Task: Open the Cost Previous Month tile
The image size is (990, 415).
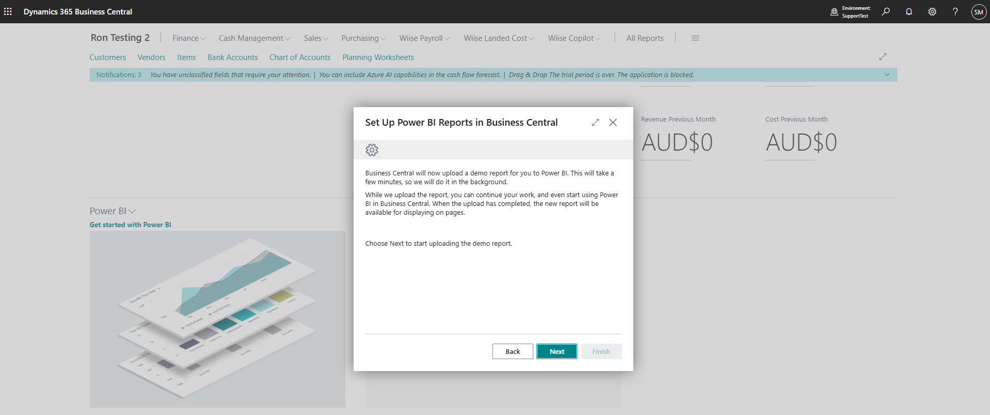Action: coord(802,137)
